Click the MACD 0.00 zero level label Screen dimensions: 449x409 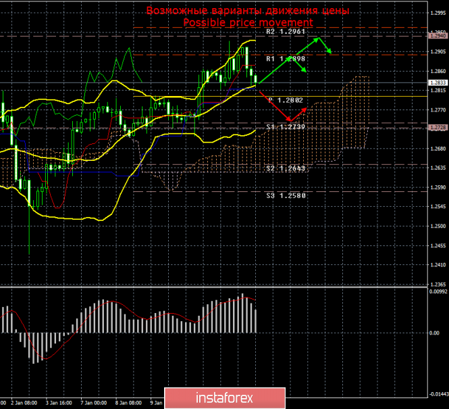point(435,333)
